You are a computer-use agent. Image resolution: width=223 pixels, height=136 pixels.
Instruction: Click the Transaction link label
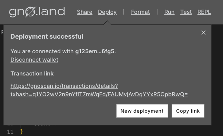coord(32,74)
